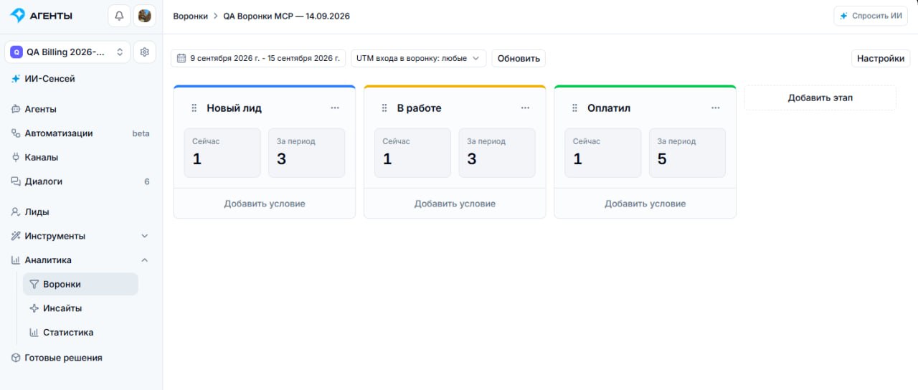Open the notifications bell
Image resolution: width=918 pixels, height=390 pixels.
(x=119, y=16)
